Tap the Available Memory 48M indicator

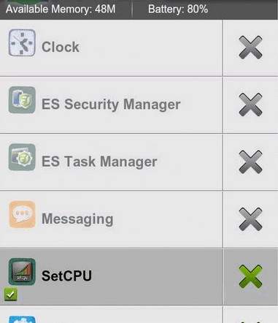tap(61, 9)
